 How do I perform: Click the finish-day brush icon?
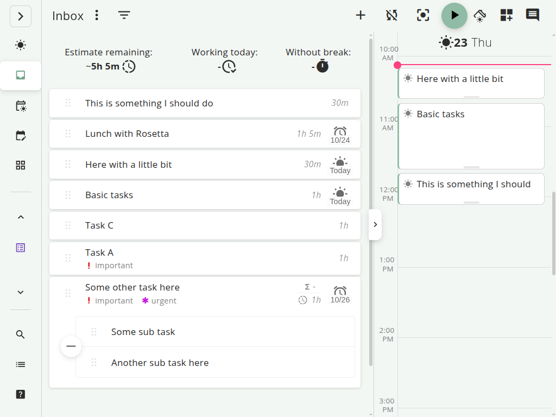(x=480, y=15)
